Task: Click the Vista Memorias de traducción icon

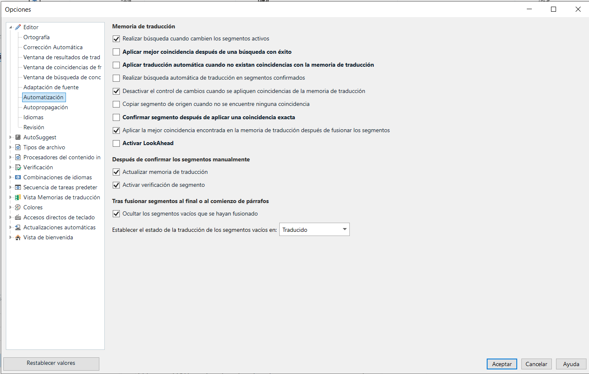Action: (x=18, y=197)
